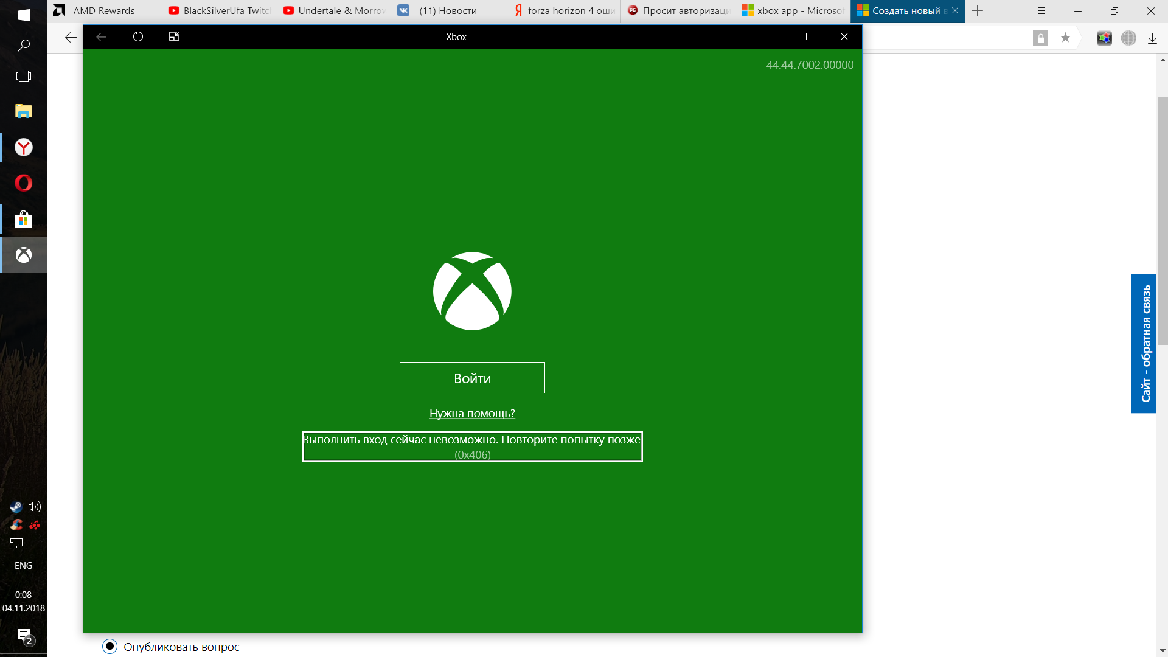Click the Xbox app back arrow
1168x657 pixels.
tap(102, 36)
